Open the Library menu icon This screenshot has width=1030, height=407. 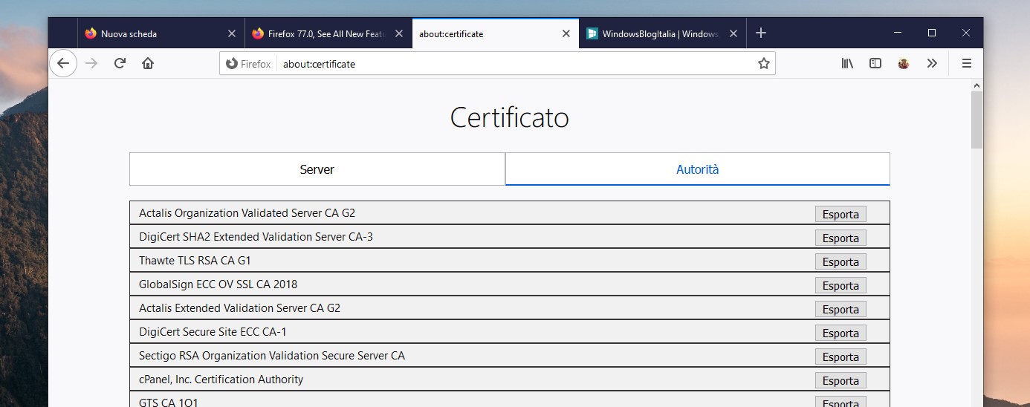pos(847,64)
